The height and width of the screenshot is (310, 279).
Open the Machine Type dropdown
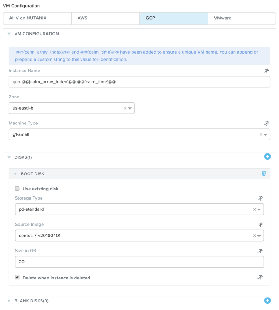point(266,134)
